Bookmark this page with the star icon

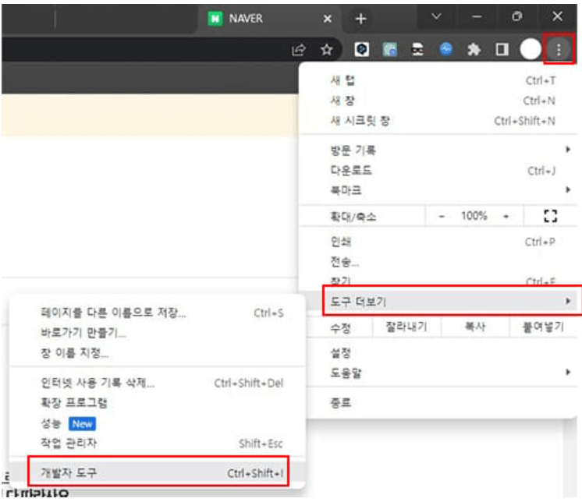[x=327, y=49]
